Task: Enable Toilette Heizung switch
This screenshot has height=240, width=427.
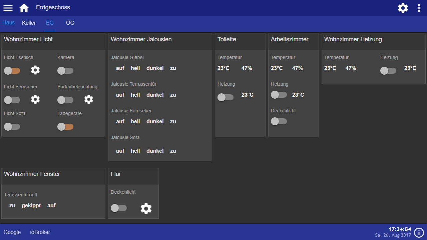Action: [226, 97]
